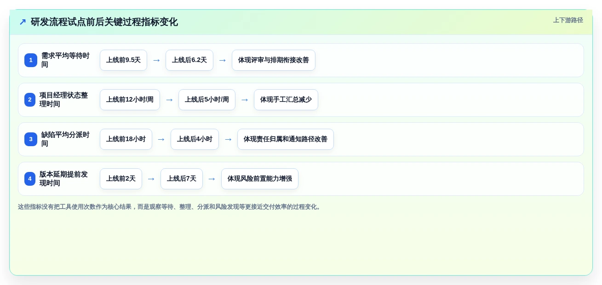The height and width of the screenshot is (285, 602).
Task: Click the 上线前12小时/周 chip
Action: pos(130,100)
